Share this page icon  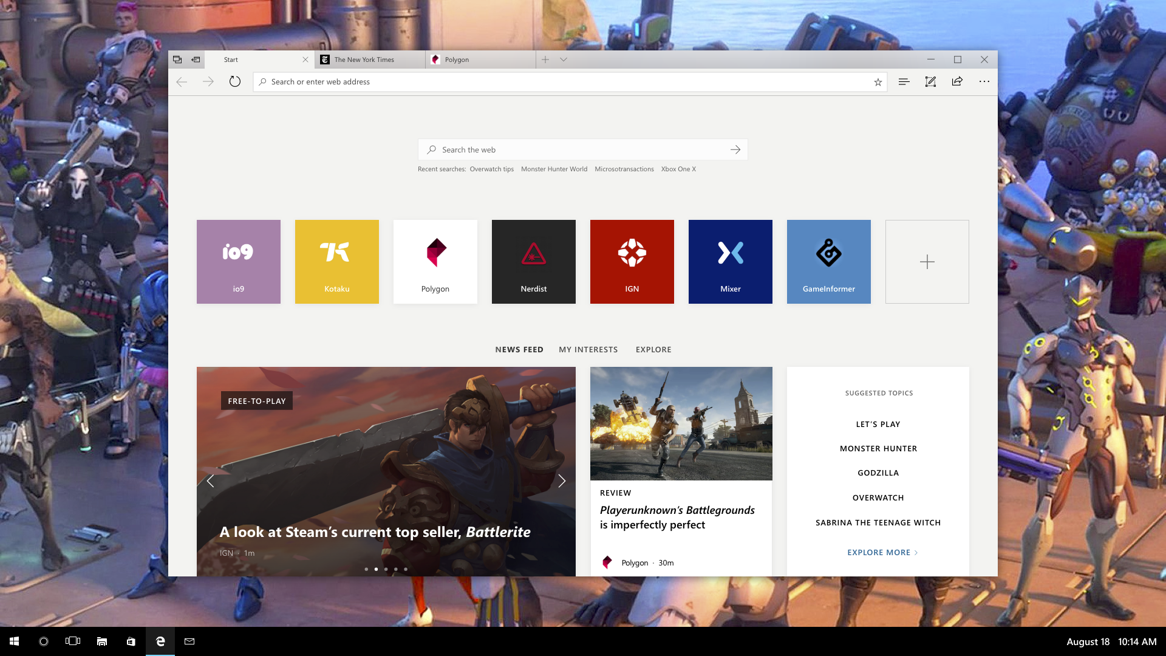click(957, 81)
